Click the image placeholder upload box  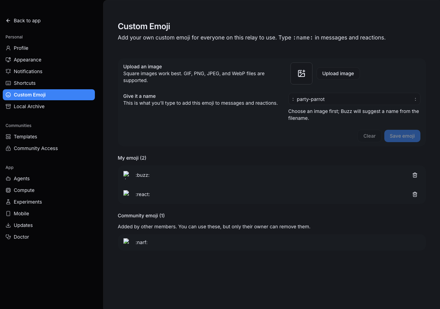[x=301, y=73]
